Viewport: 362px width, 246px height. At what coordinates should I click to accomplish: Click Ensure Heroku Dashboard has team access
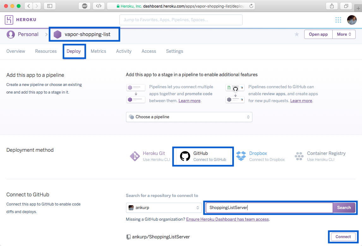point(227,219)
